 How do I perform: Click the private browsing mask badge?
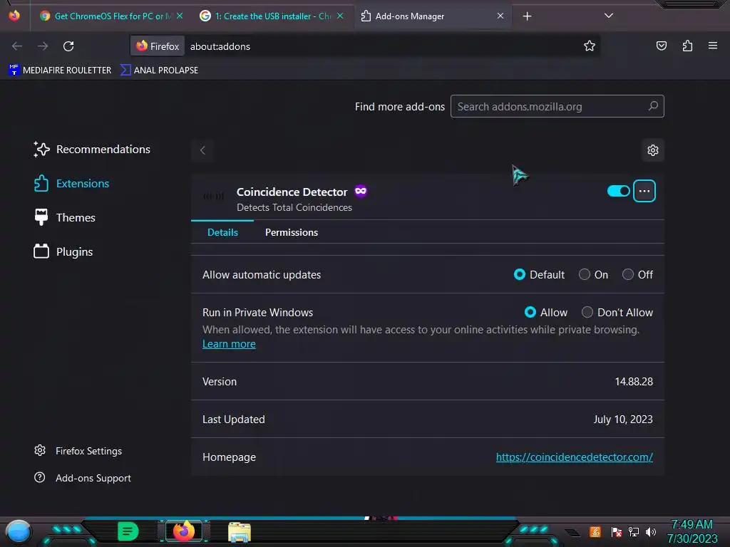click(x=361, y=191)
